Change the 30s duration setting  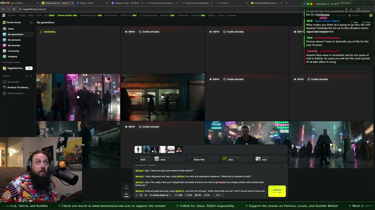tap(198, 195)
